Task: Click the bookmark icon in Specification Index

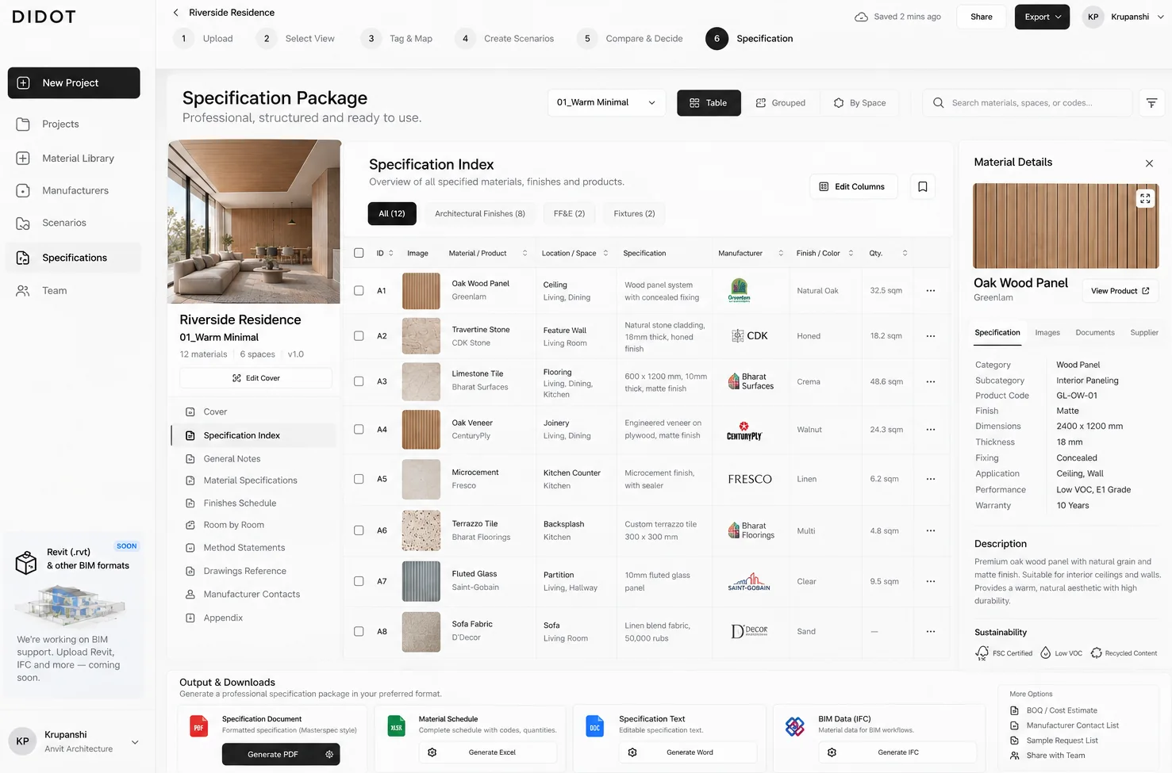Action: tap(922, 186)
